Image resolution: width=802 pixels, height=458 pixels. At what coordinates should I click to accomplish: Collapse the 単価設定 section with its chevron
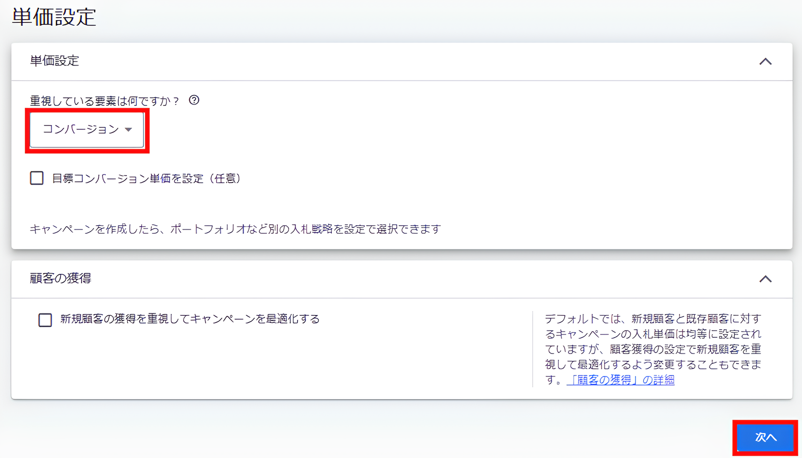tap(765, 62)
